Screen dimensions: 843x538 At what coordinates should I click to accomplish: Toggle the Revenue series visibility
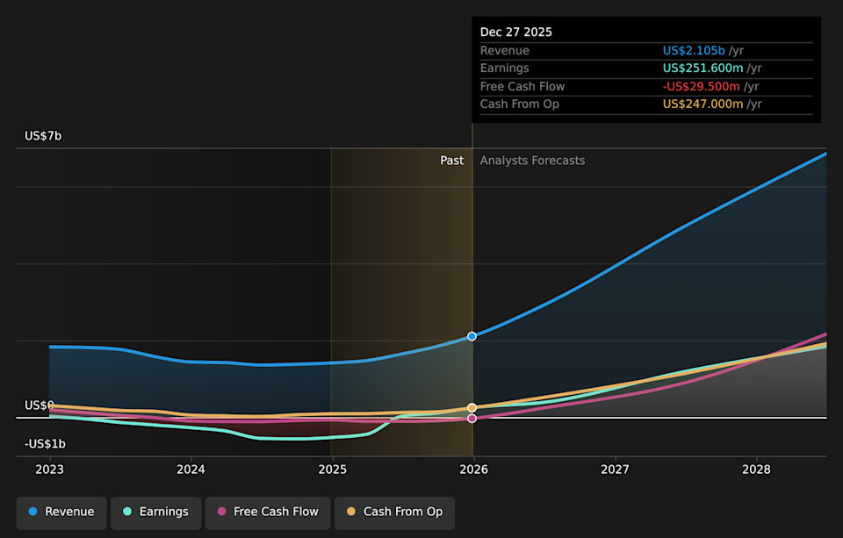tap(61, 512)
